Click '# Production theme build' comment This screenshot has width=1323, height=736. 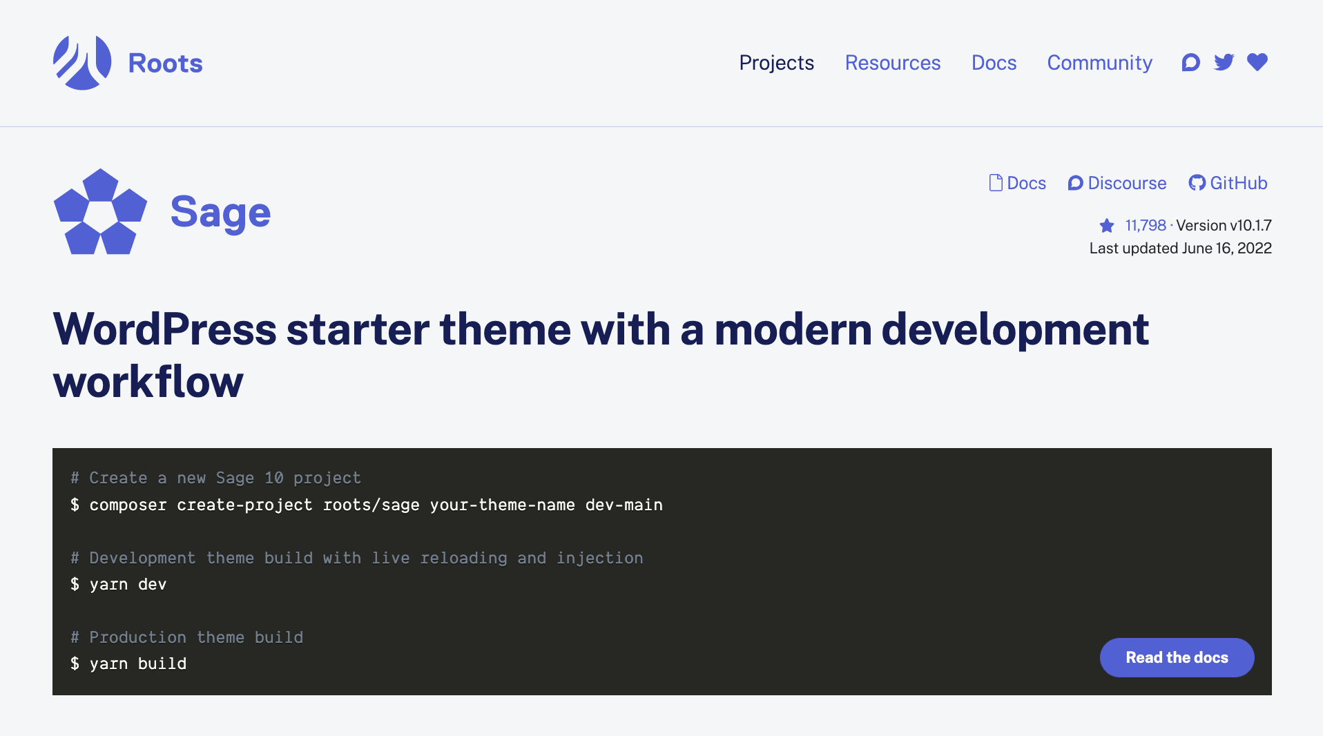pyautogui.click(x=186, y=637)
